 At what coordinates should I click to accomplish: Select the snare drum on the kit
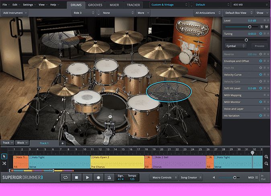(87, 102)
